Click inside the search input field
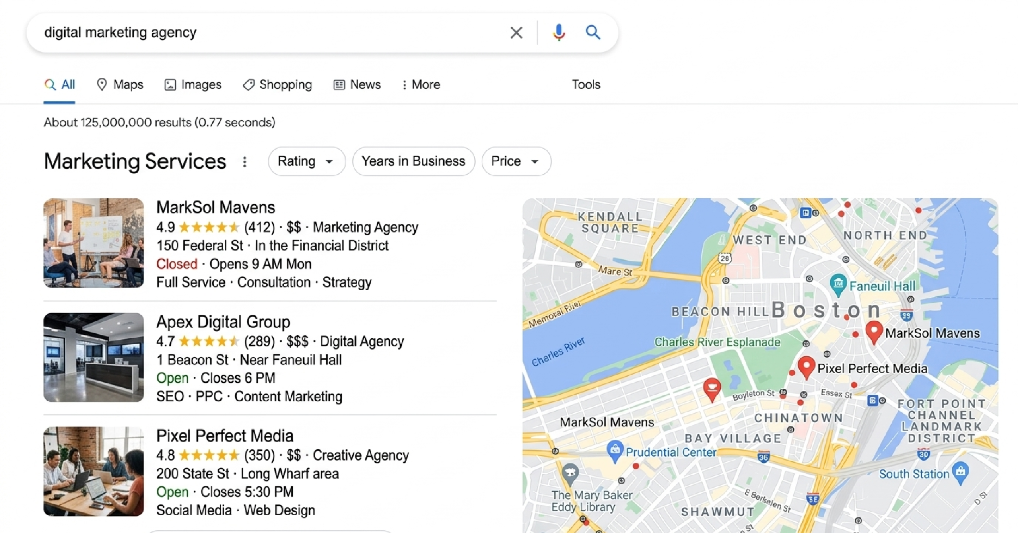The image size is (1018, 533). tap(270, 32)
